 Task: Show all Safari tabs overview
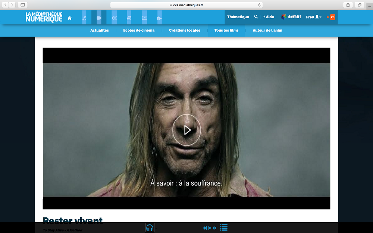click(360, 5)
